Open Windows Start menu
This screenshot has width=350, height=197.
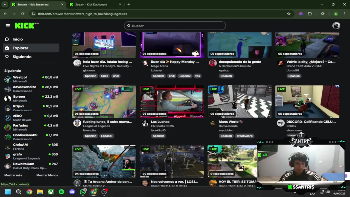click(x=8, y=192)
